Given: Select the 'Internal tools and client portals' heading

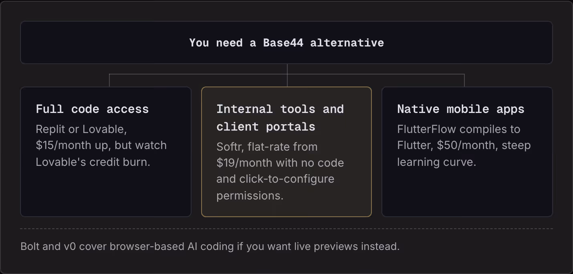Looking at the screenshot, I should click(x=280, y=118).
